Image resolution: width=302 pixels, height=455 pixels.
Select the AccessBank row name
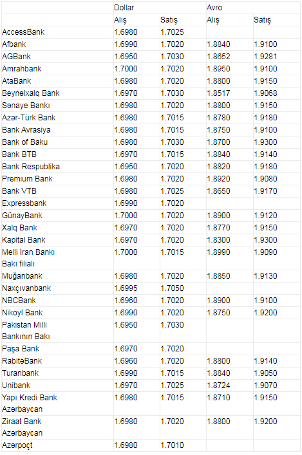(23, 32)
